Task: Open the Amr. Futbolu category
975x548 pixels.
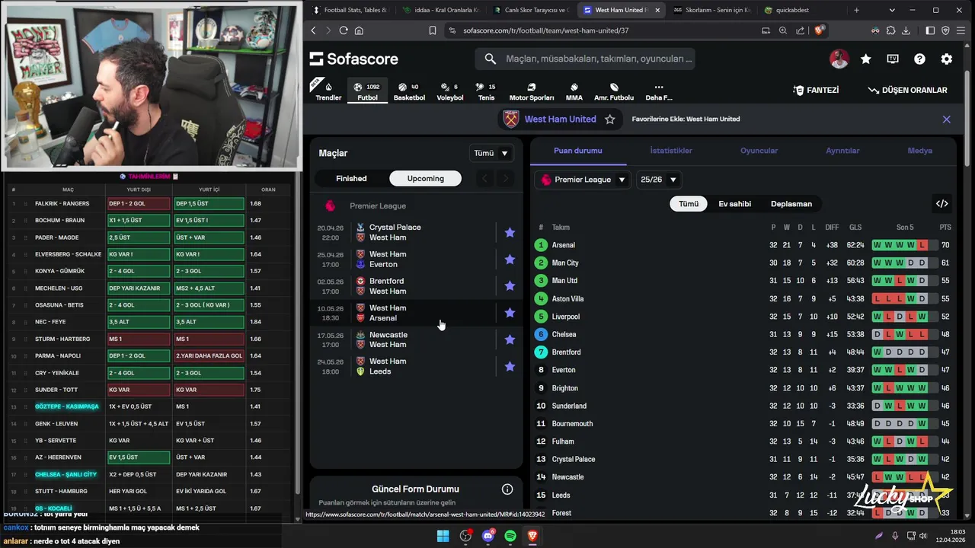Action: (x=614, y=91)
